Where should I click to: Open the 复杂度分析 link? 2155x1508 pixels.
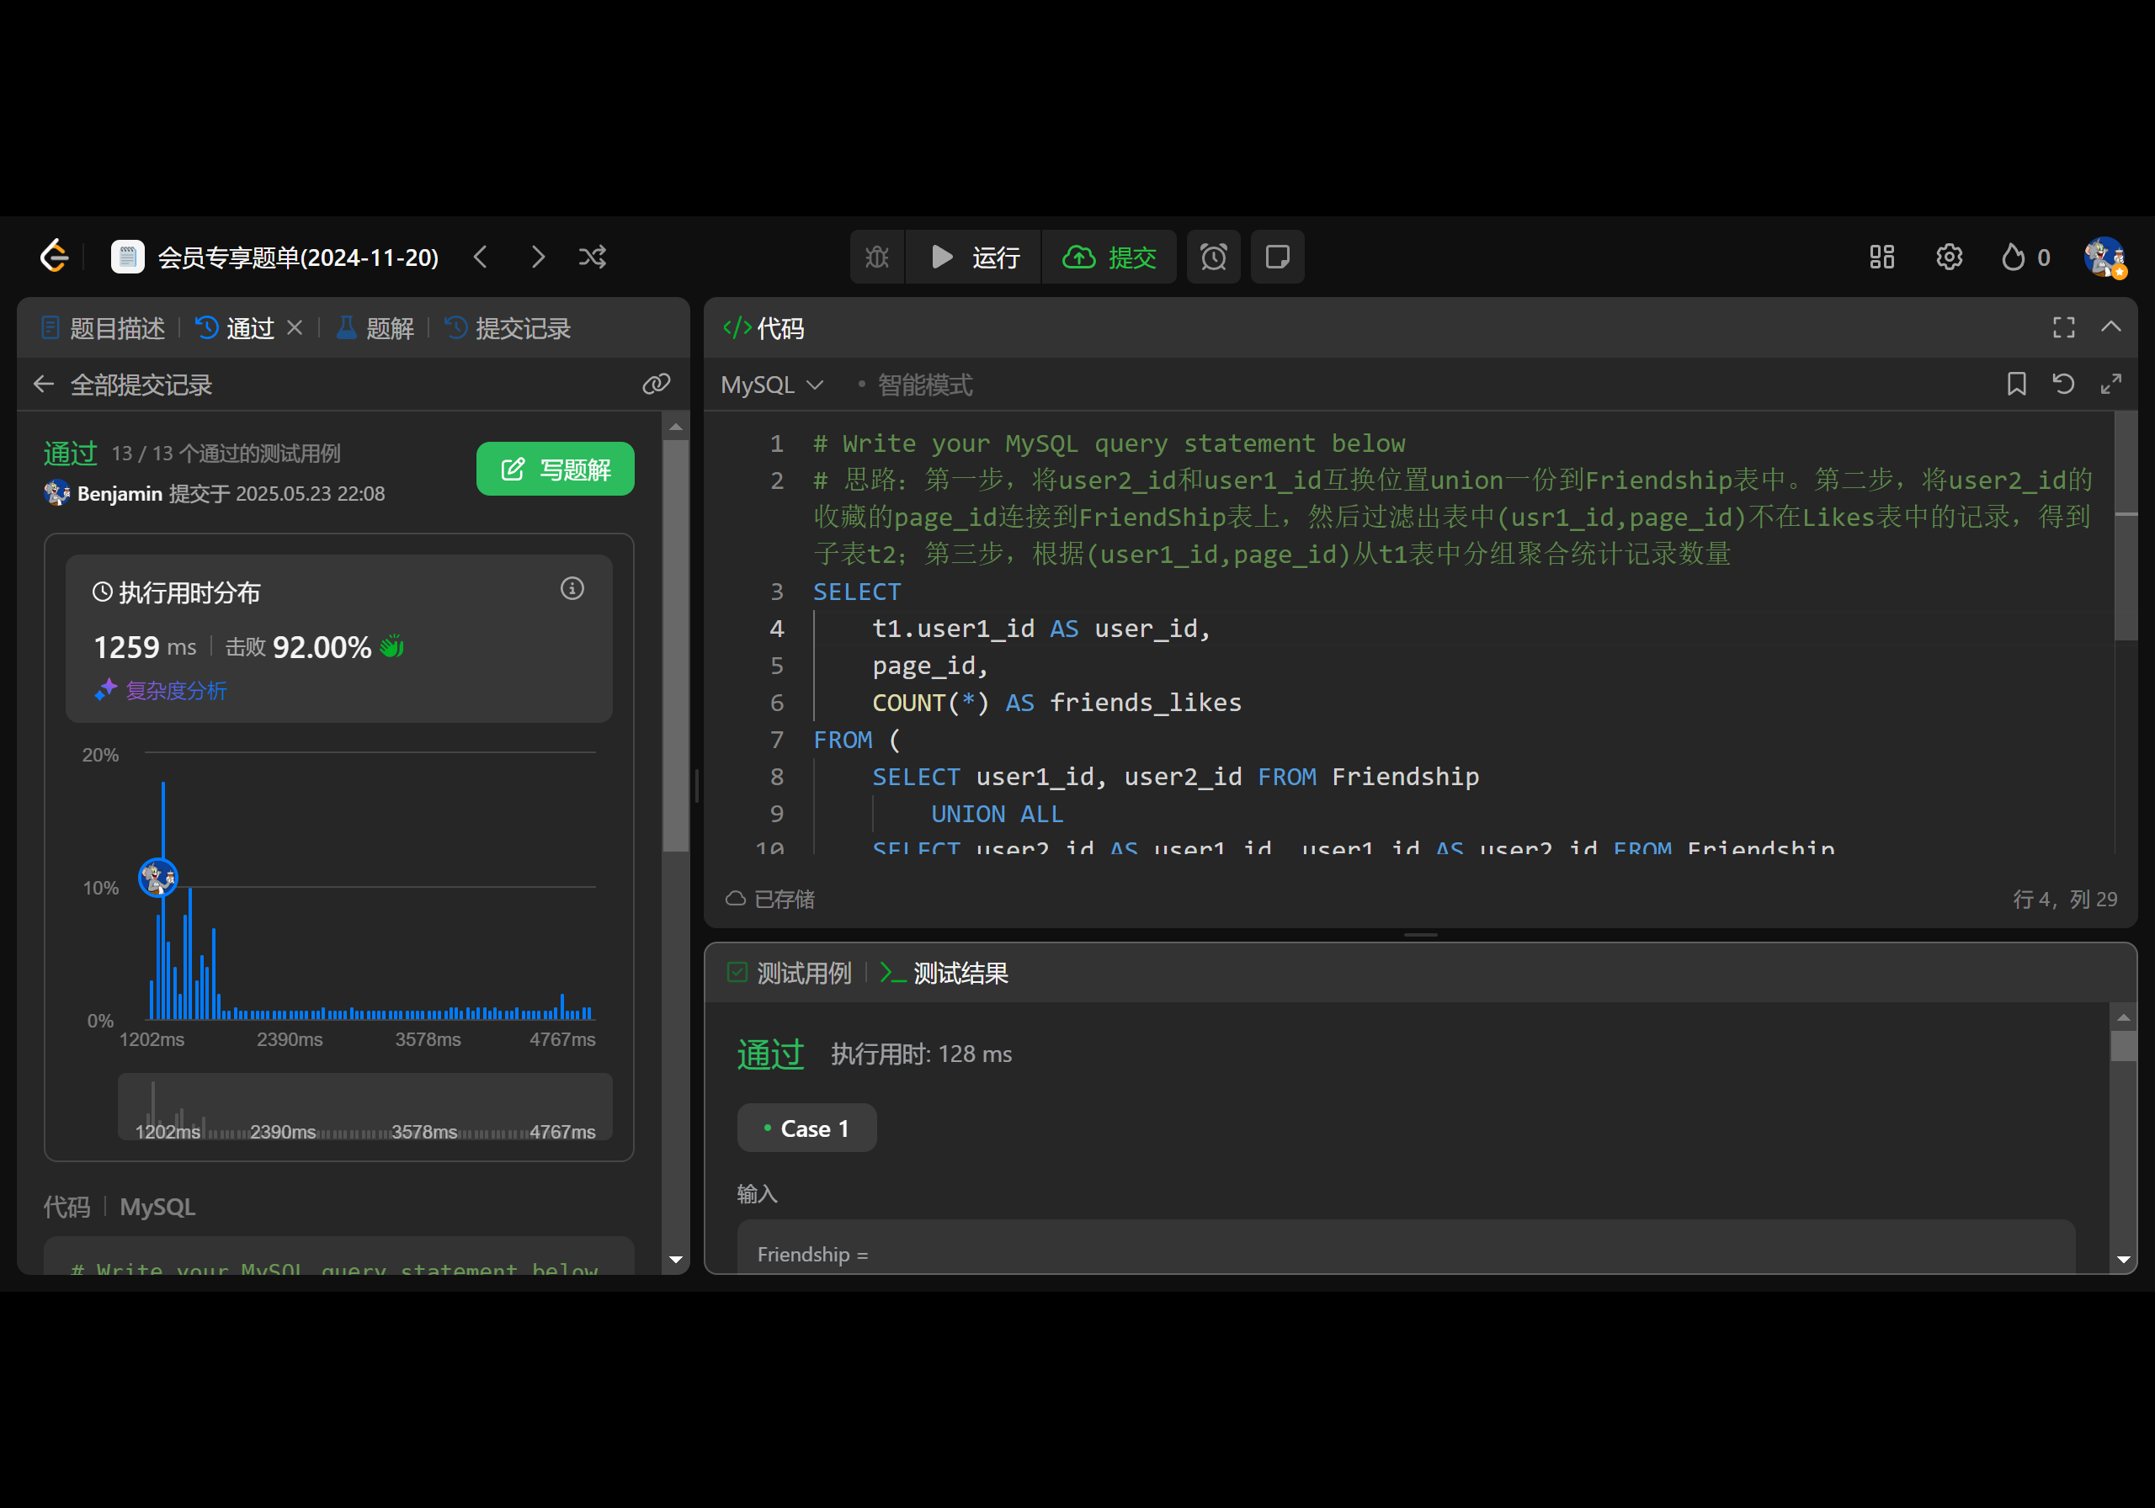176,691
